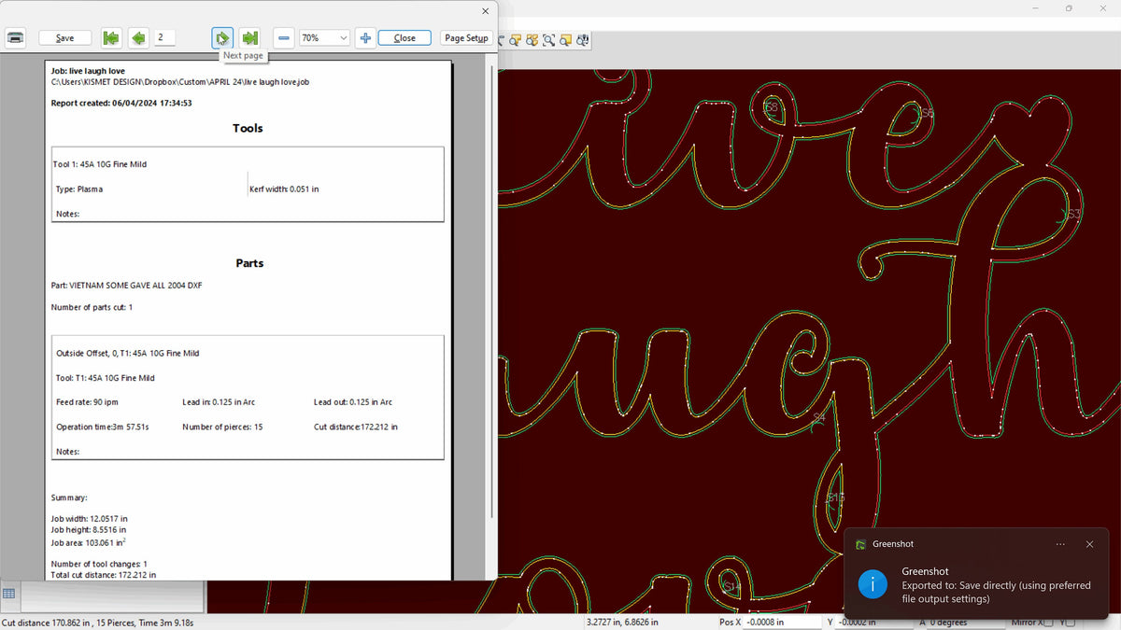Click the grid table icon at bottom left

8,594
